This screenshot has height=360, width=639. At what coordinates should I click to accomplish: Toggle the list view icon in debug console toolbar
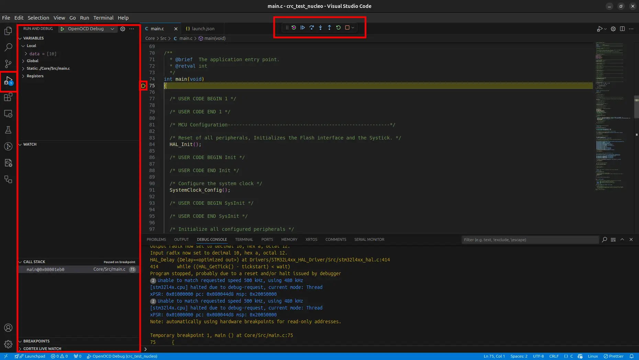tap(613, 239)
